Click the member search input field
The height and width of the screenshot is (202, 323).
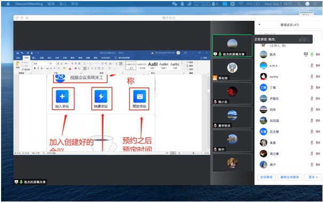(289, 34)
